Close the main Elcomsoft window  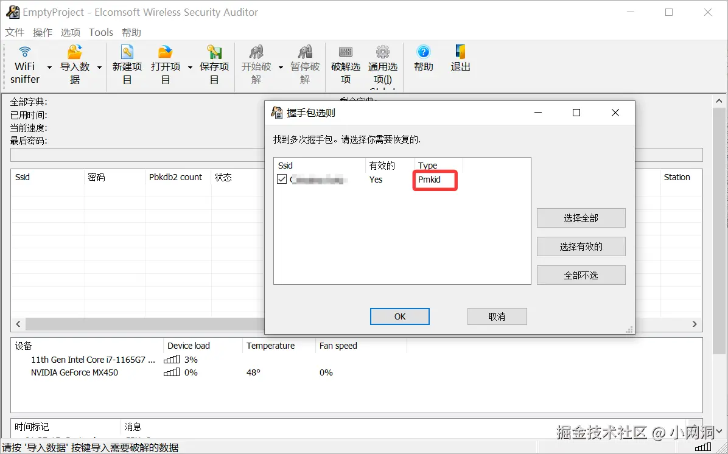(707, 12)
